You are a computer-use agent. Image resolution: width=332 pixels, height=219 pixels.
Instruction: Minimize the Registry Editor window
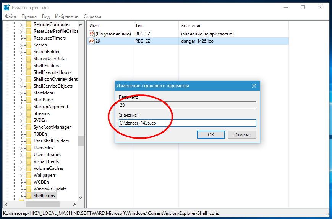(286, 7)
